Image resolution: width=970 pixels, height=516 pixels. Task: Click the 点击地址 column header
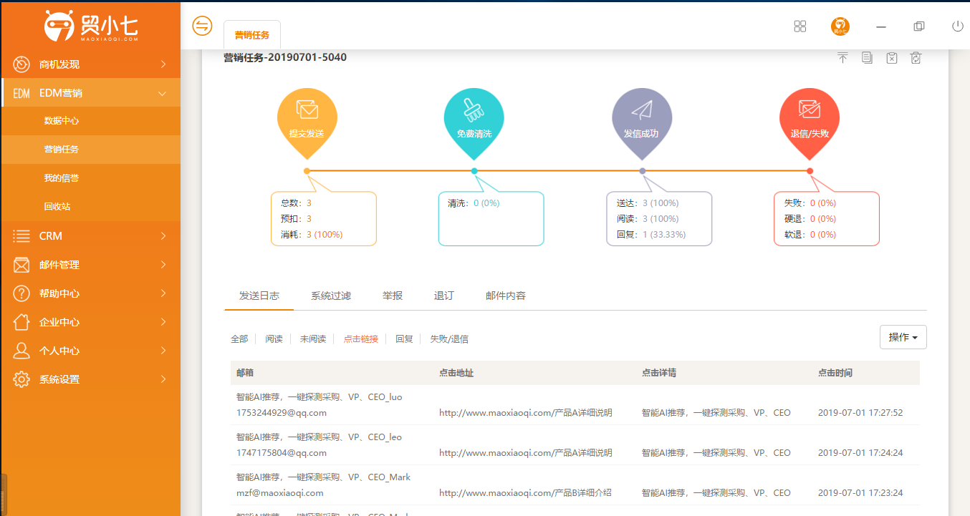coord(456,373)
